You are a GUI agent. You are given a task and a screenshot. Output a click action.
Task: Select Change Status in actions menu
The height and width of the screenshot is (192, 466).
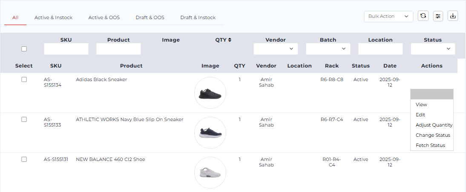tap(433, 135)
